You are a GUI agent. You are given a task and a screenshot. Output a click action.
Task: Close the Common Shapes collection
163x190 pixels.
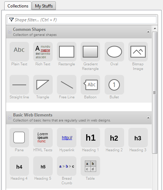coord(148,32)
